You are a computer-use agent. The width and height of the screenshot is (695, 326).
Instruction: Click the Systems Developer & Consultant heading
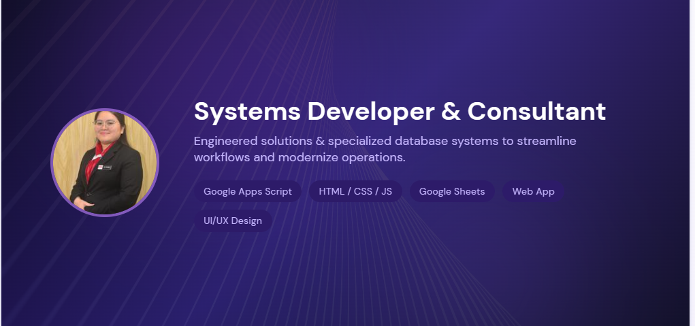pos(400,111)
